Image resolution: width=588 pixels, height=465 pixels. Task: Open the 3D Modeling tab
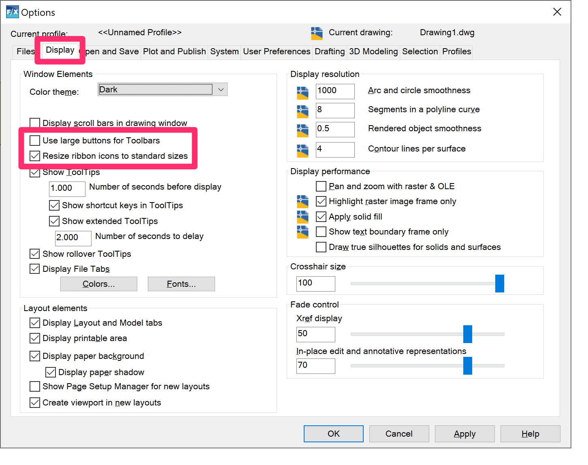tap(373, 52)
